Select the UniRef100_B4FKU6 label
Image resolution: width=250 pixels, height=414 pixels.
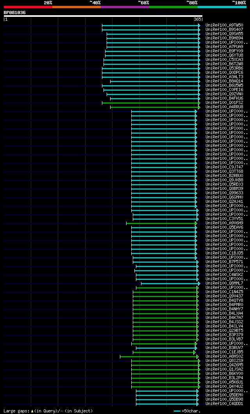click(x=225, y=99)
